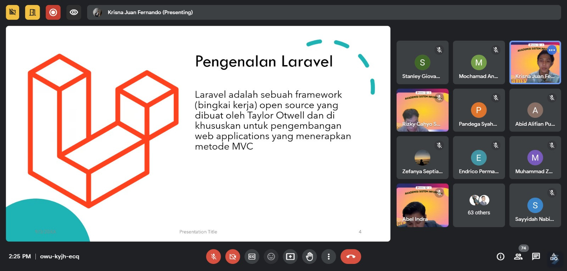Leave the call
The image size is (567, 271).
351,256
